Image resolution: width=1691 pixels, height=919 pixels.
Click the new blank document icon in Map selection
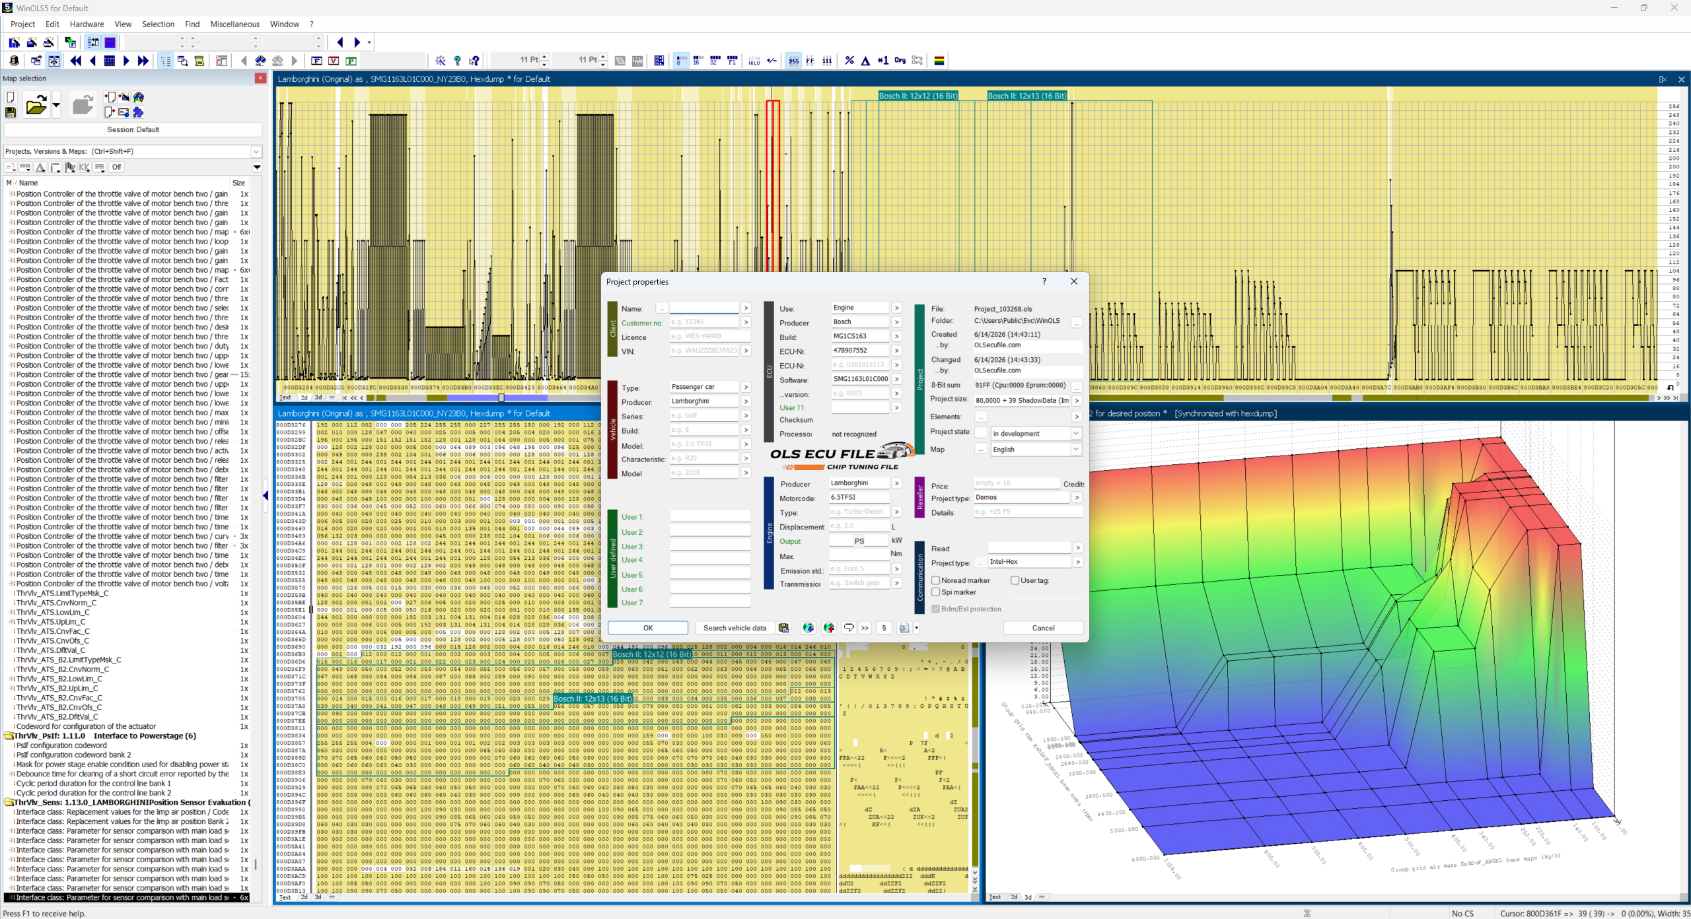coord(11,97)
